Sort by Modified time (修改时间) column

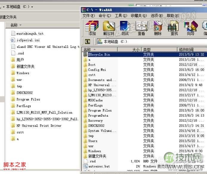point(186,50)
